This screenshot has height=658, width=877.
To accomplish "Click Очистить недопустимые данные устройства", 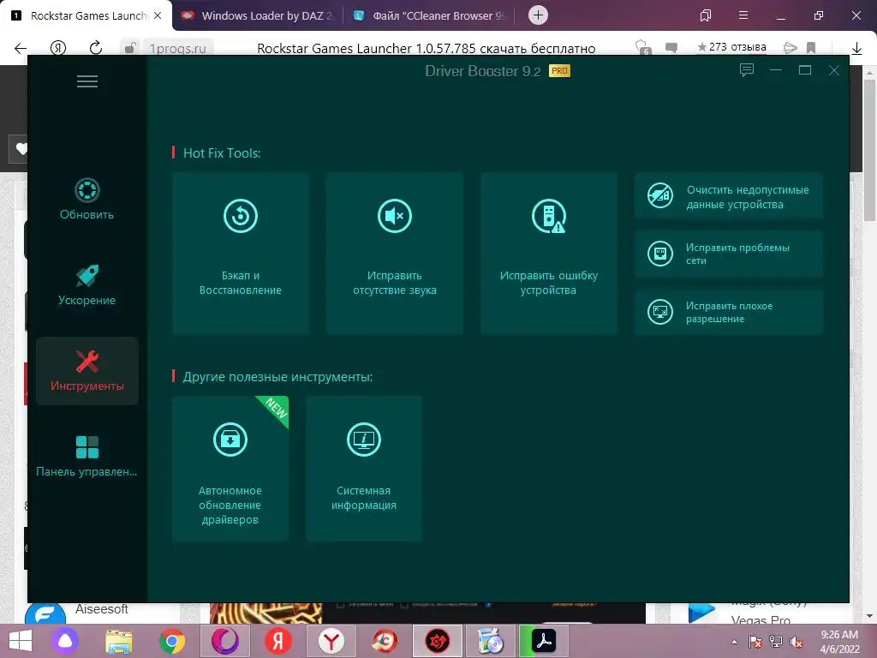I will click(x=728, y=196).
